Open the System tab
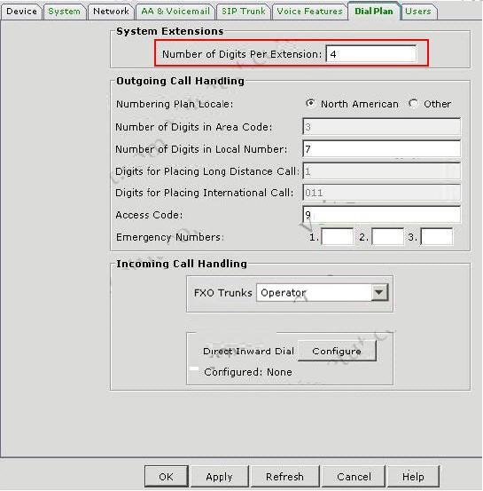Screen dimensions: 483x491 click(65, 12)
